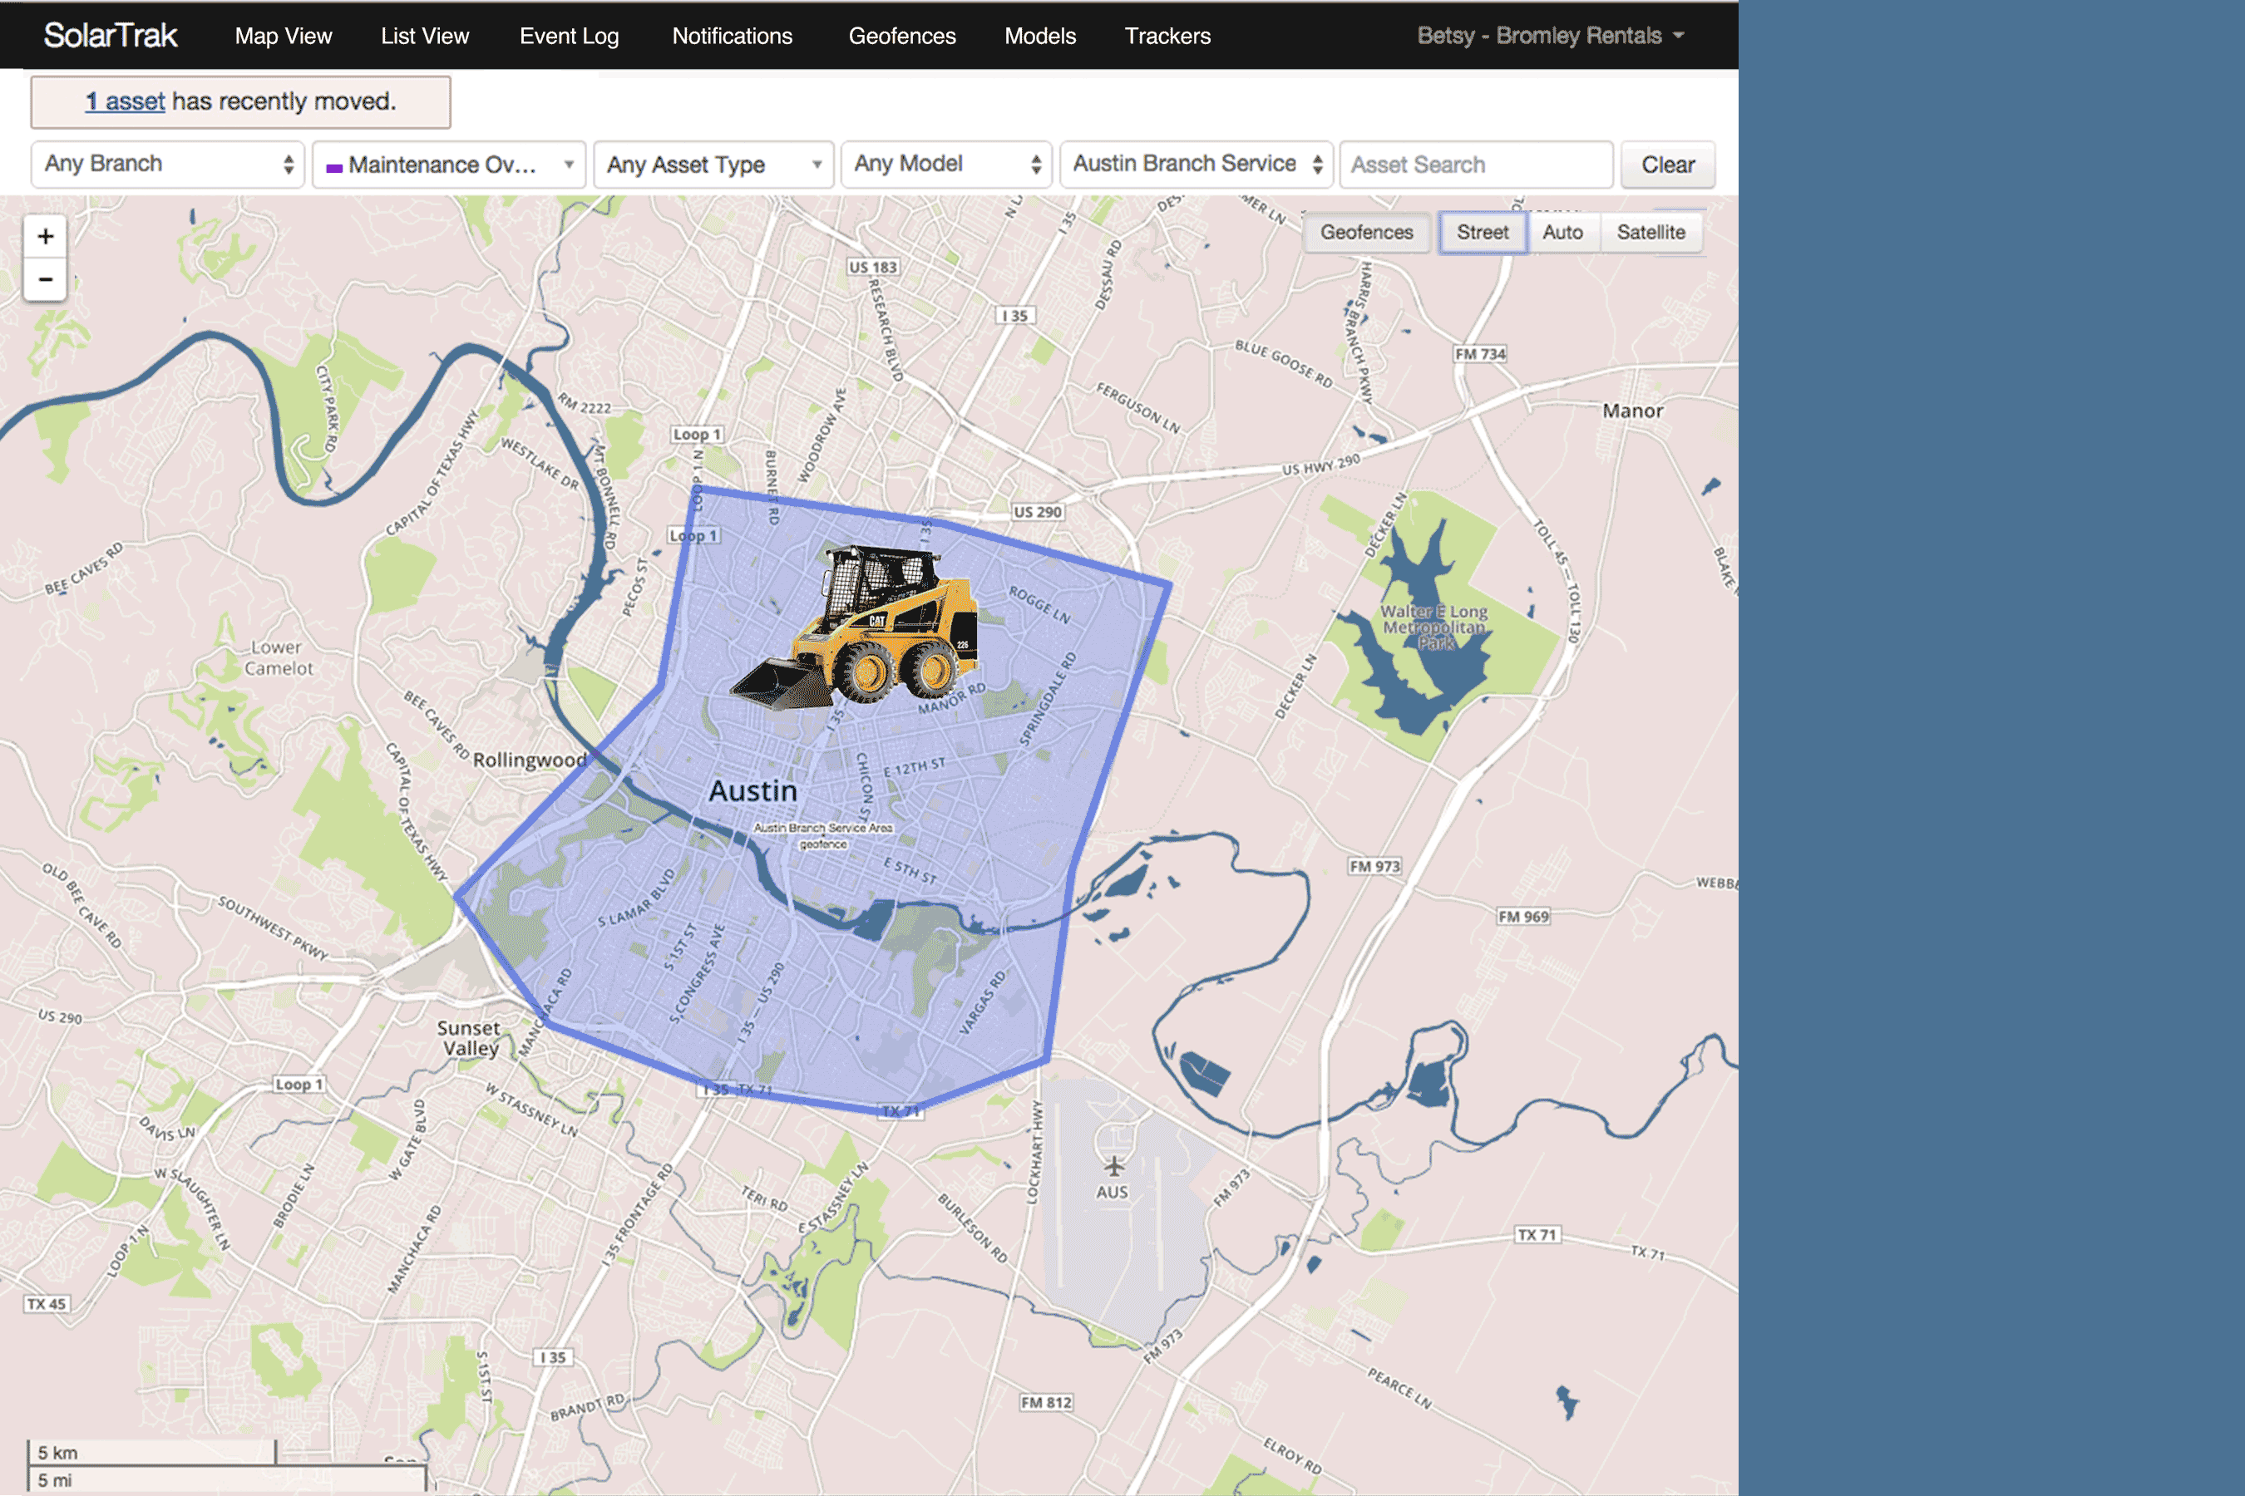Select the Auto map mode
The height and width of the screenshot is (1496, 2245).
coord(1562,232)
